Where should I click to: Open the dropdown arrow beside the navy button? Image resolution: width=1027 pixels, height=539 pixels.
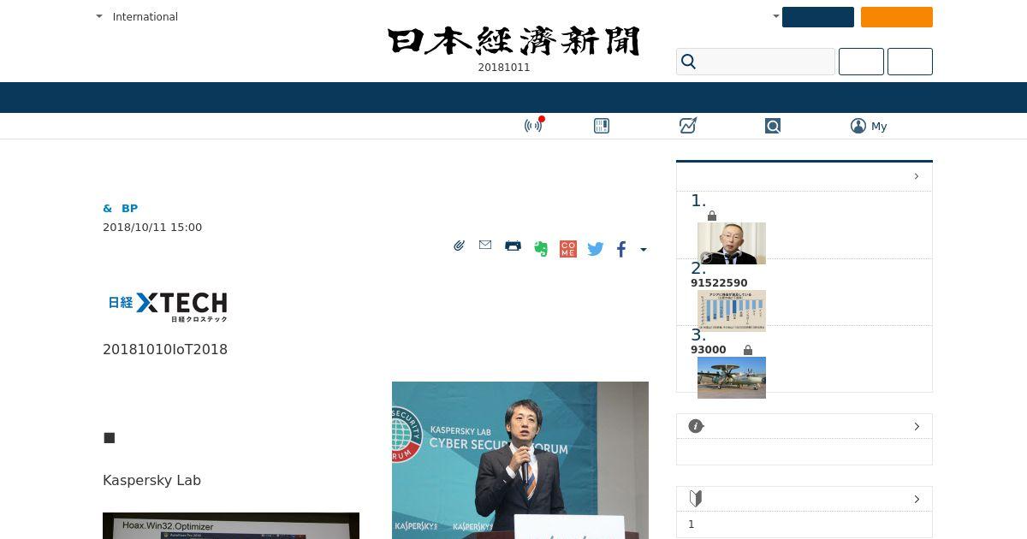tap(776, 16)
